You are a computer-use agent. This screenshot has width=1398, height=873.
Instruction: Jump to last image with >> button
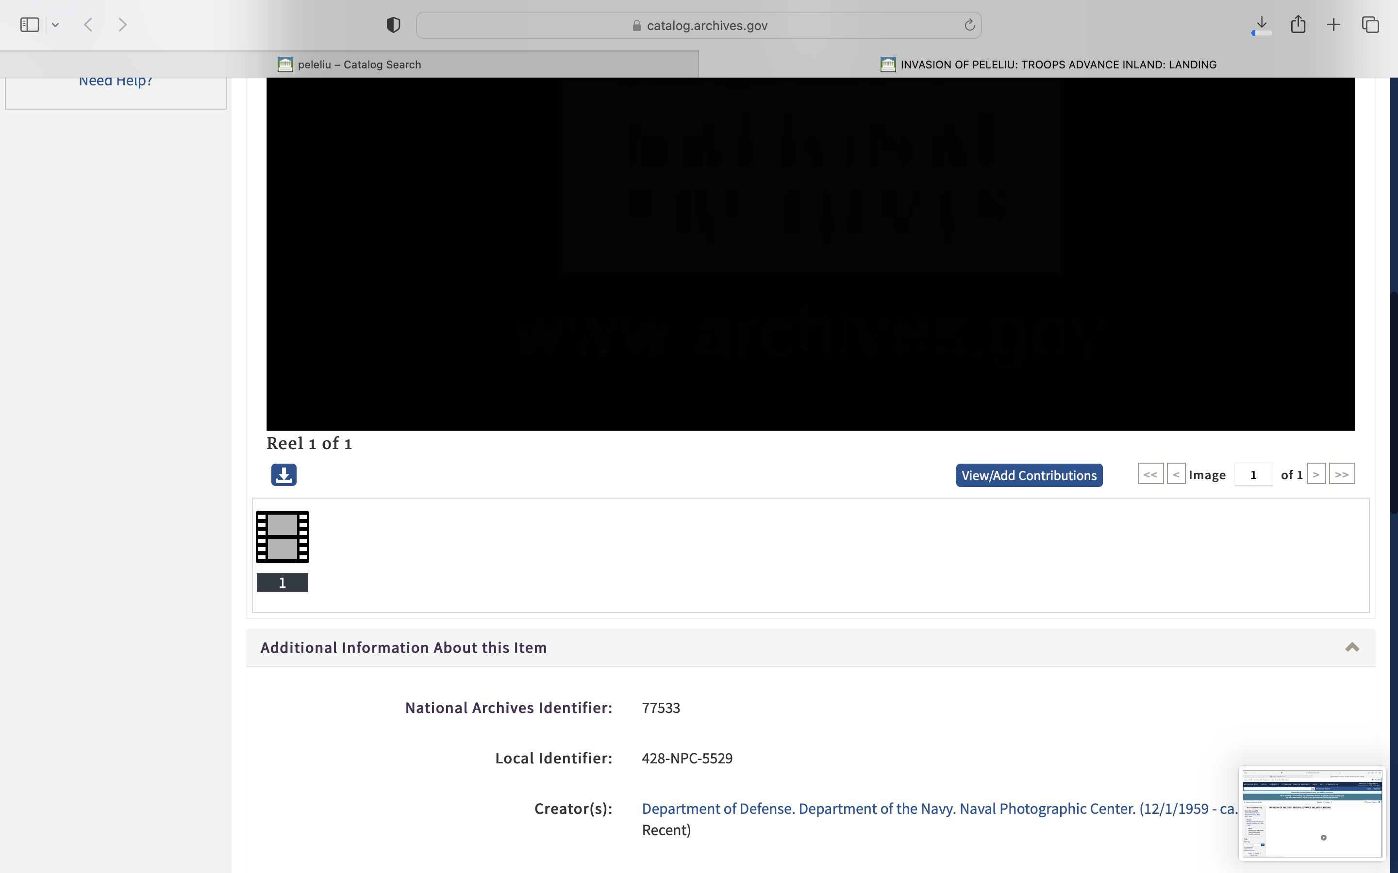click(x=1341, y=475)
